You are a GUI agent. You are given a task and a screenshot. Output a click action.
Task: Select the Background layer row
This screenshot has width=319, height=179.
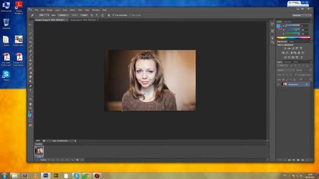pyautogui.click(x=294, y=85)
